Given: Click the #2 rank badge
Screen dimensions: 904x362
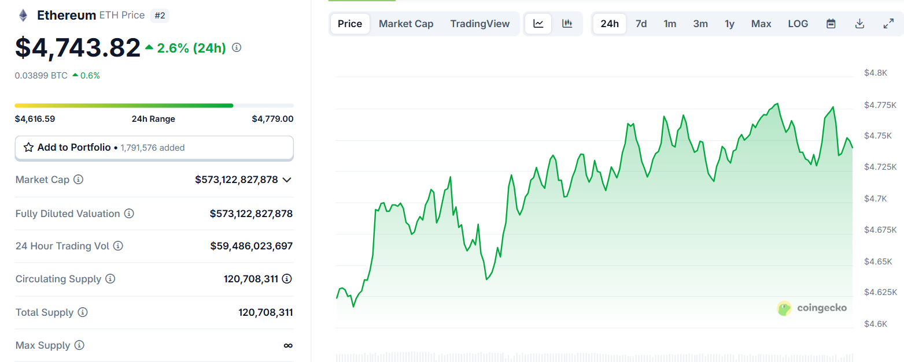Looking at the screenshot, I should pos(160,16).
